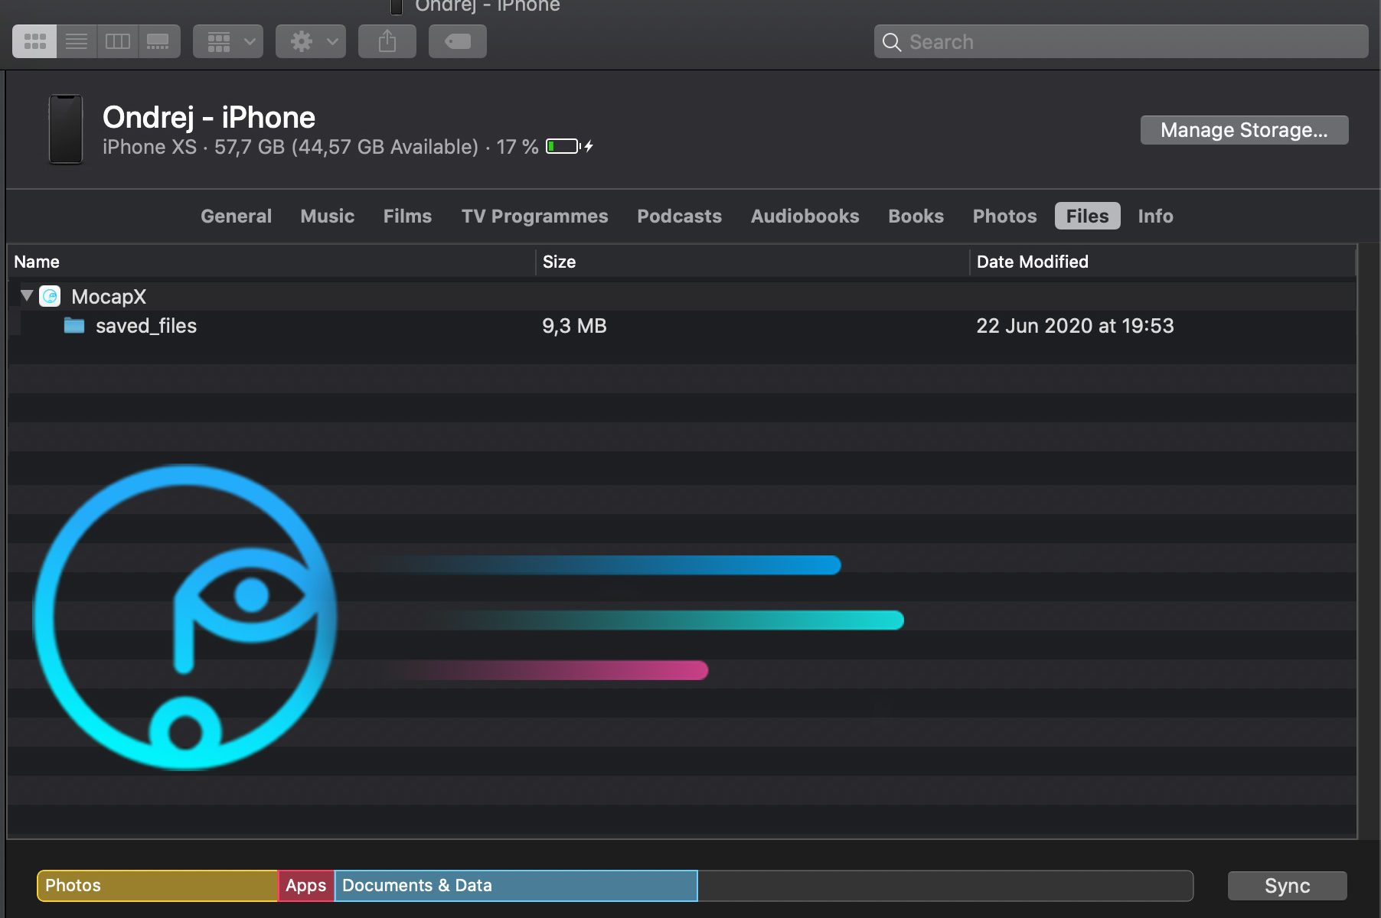
Task: Click the Edit Tags toolbar icon
Action: pos(458,41)
